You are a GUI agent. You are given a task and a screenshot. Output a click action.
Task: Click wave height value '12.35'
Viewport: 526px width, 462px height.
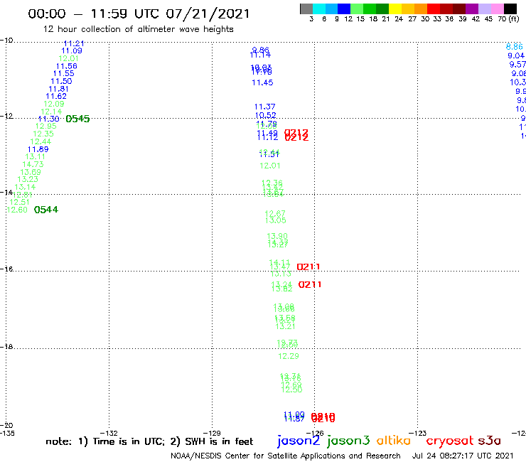(43, 134)
